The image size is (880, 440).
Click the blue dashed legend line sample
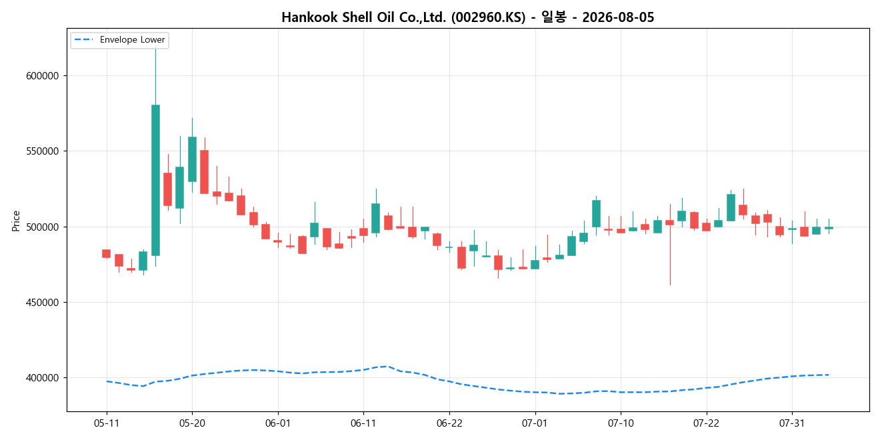85,40
